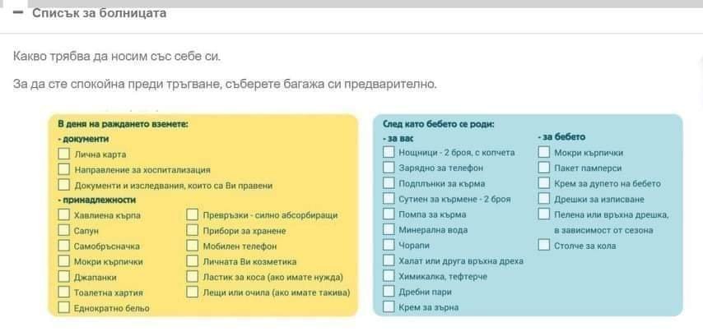Select the Джапанки checkbox

(x=63, y=277)
